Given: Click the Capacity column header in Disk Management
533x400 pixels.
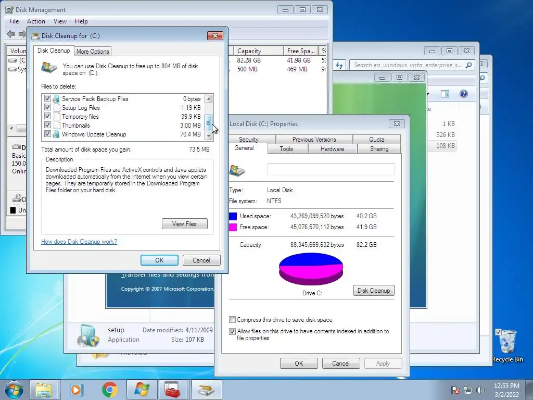Looking at the screenshot, I should (x=259, y=51).
